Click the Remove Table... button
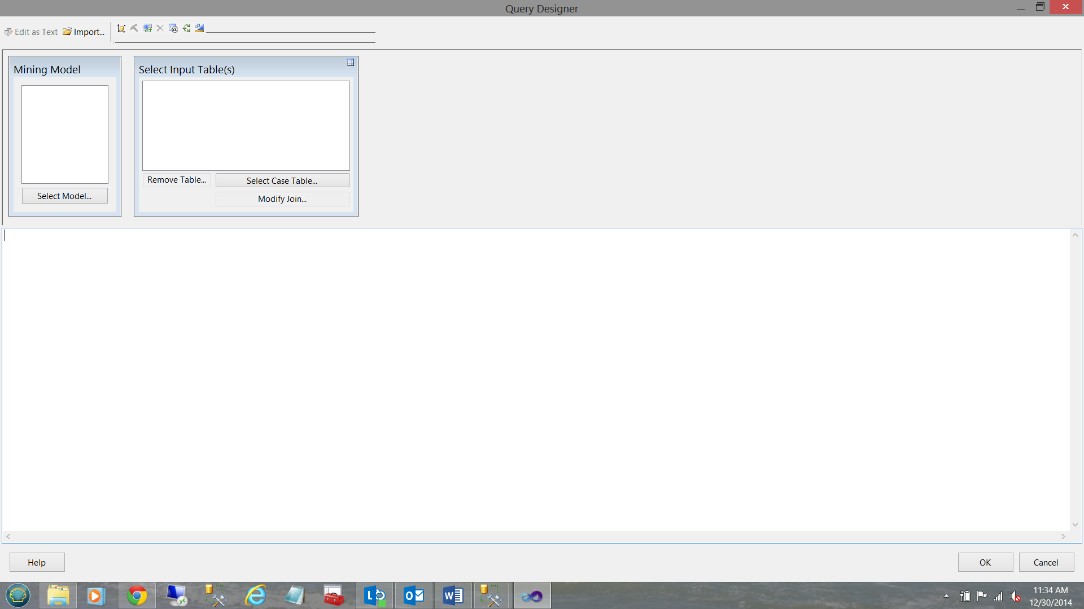 (177, 180)
